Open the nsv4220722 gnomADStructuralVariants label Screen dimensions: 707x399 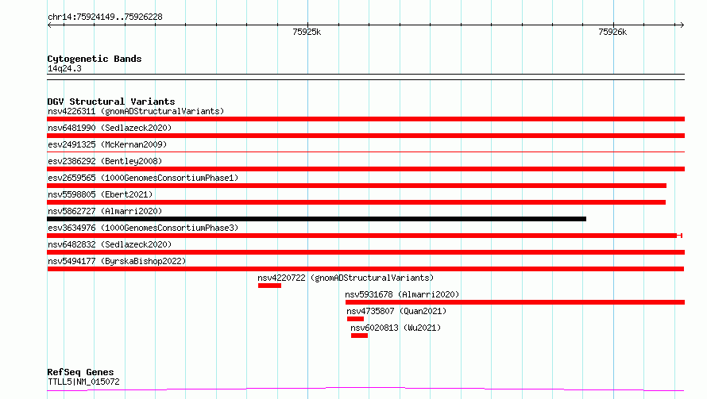click(x=346, y=278)
